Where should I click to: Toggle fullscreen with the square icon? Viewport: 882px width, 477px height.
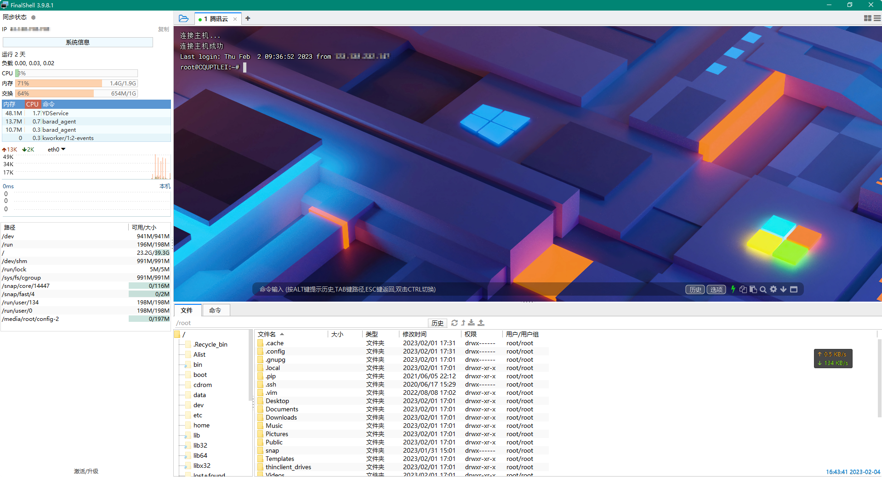coord(794,289)
